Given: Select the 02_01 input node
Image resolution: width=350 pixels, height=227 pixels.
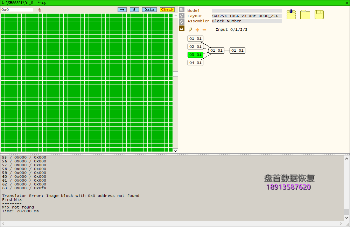Looking at the screenshot, I should [x=195, y=46].
